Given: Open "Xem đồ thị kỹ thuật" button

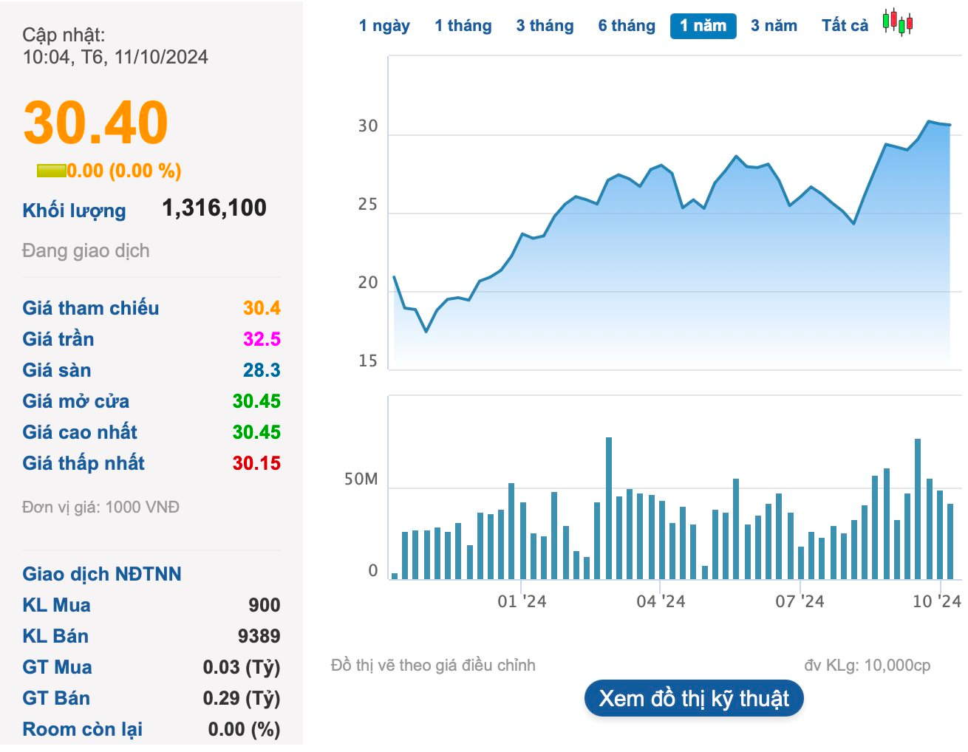Looking at the screenshot, I should [x=694, y=699].
